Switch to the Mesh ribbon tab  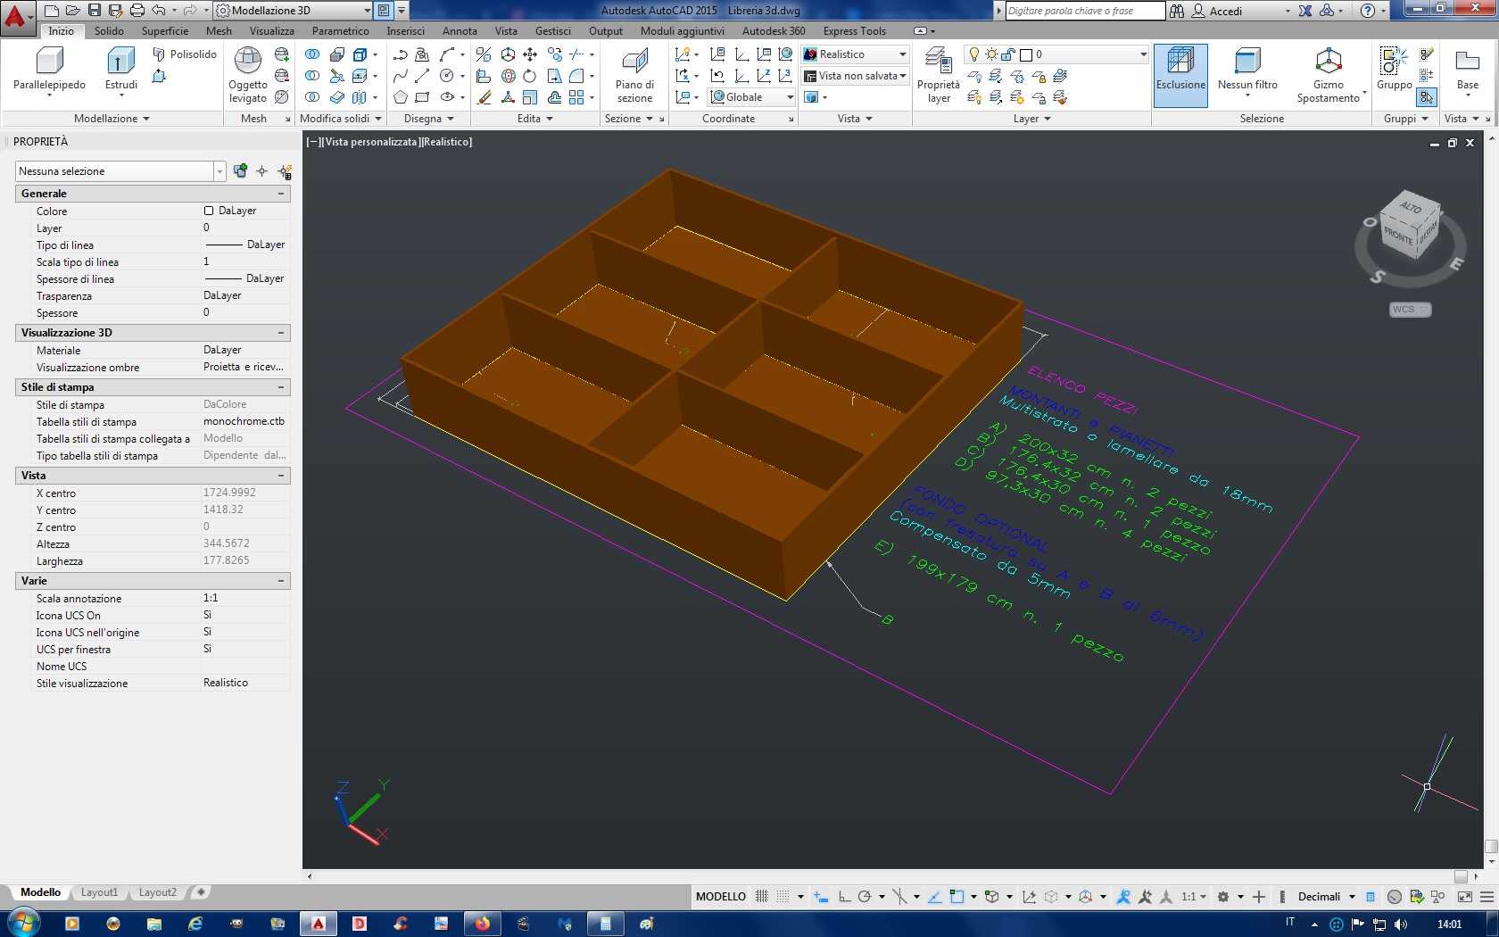click(x=219, y=30)
